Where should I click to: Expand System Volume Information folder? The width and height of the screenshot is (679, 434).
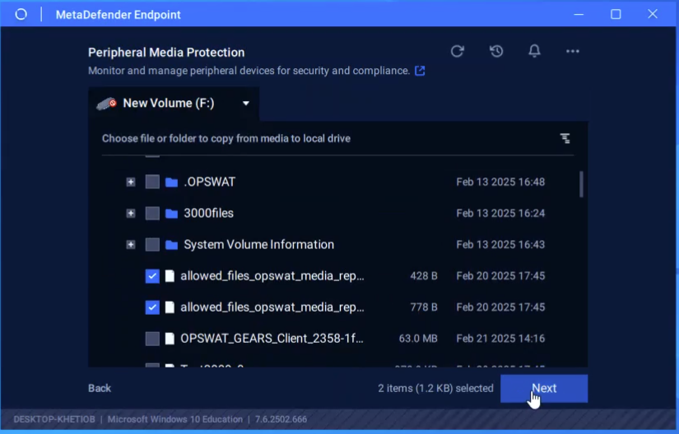point(131,245)
